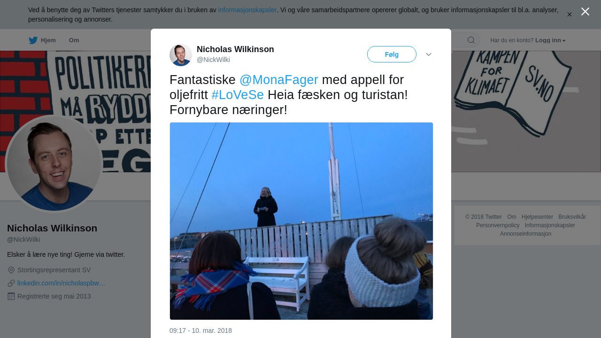Expand the Logg inn dropdown

tap(550, 40)
